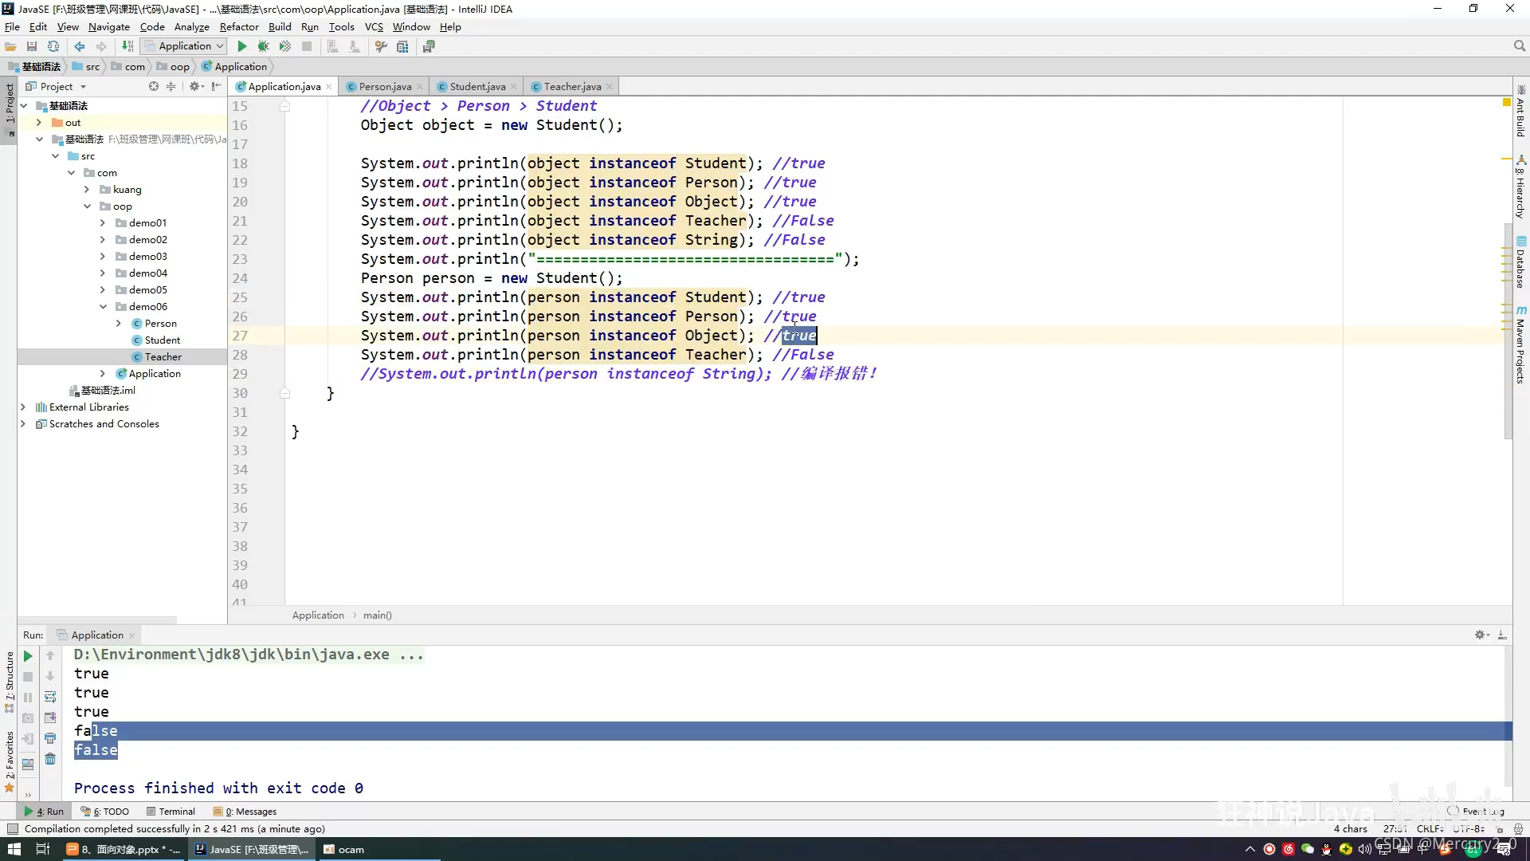The image size is (1530, 861).
Task: Start debugging with the bug icon
Action: click(x=263, y=46)
